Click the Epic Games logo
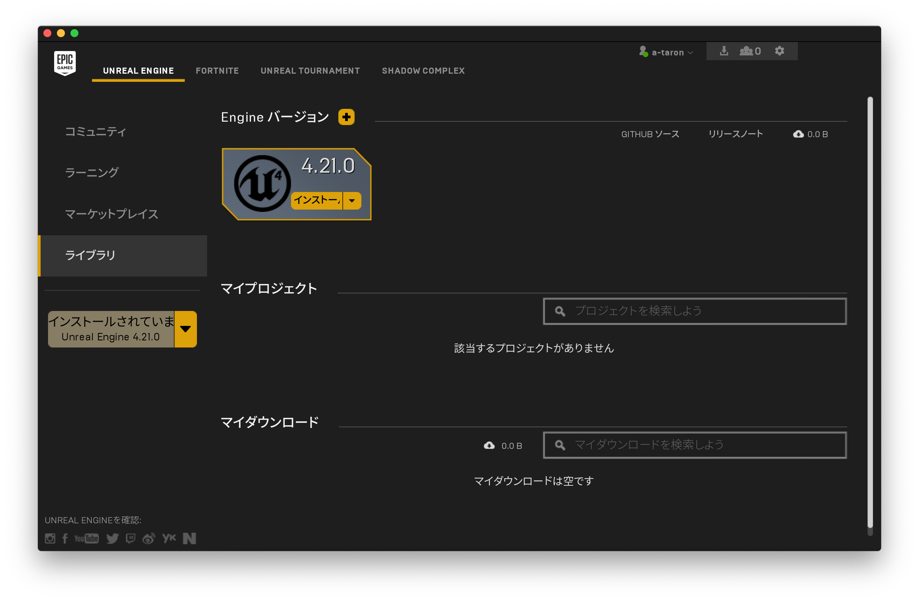Image resolution: width=919 pixels, height=601 pixels. pyautogui.click(x=65, y=63)
